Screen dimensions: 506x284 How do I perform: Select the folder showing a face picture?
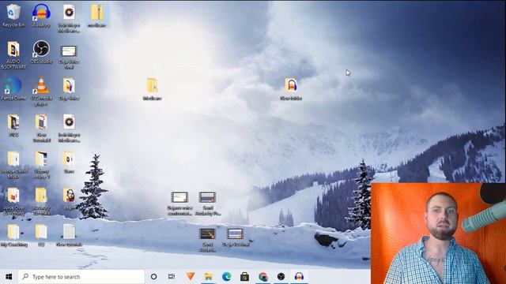pyautogui.click(x=69, y=199)
